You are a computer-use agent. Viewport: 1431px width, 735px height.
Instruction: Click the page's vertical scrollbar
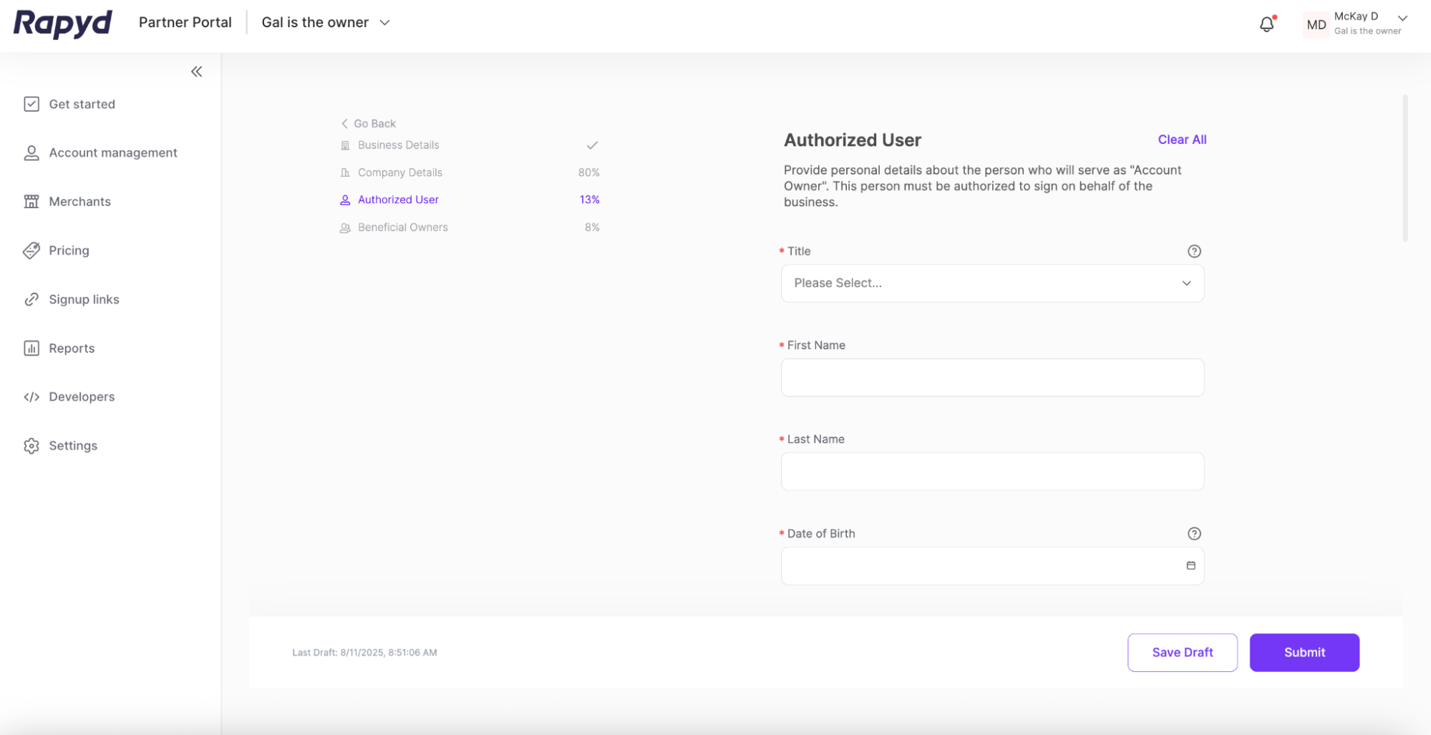point(1405,168)
